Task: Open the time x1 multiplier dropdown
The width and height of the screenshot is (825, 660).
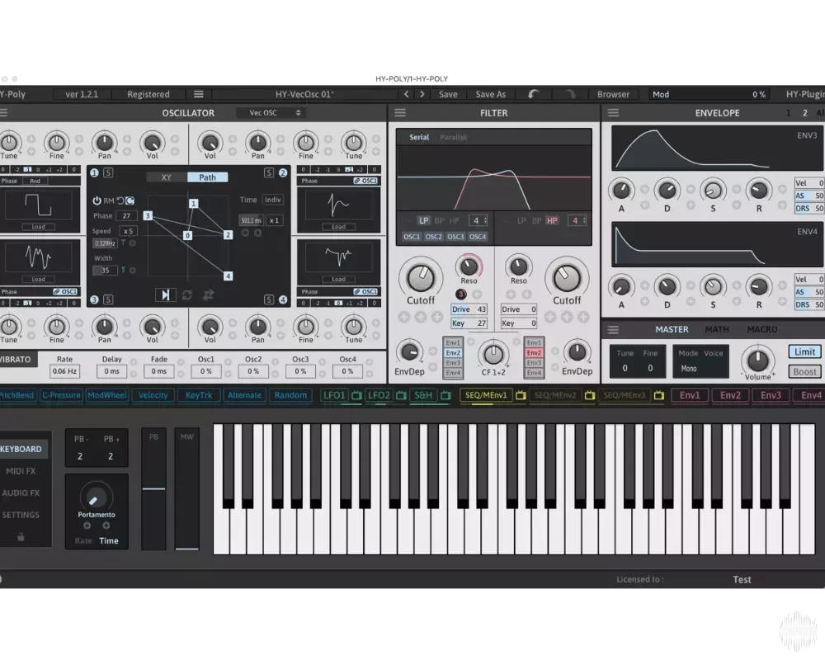Action: pyautogui.click(x=274, y=220)
